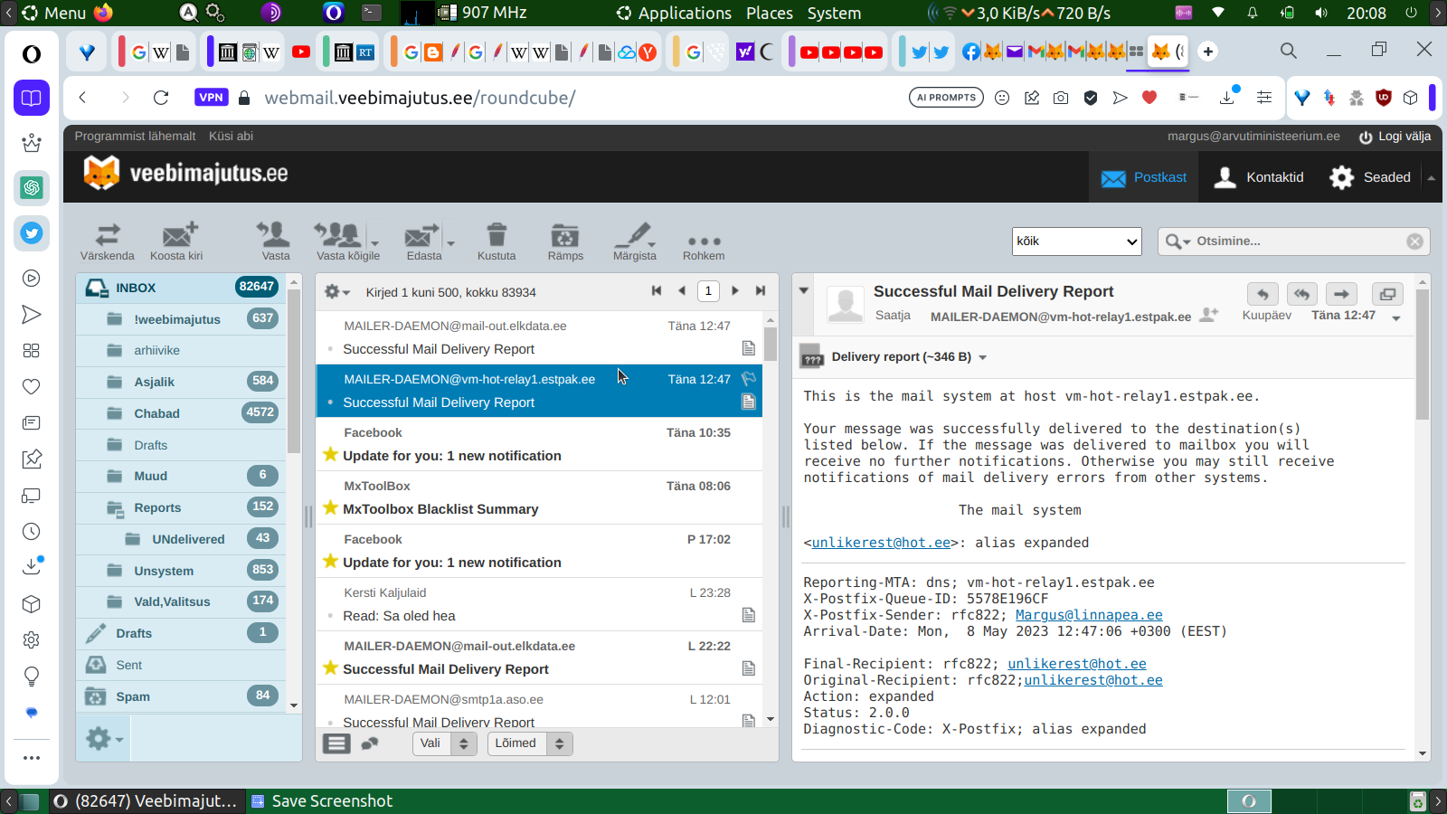Image resolution: width=1447 pixels, height=814 pixels.
Task: Go to the first page of messages
Action: pos(657,290)
